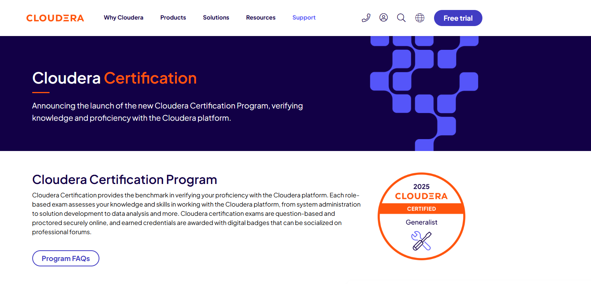Click the Cloudera Certification Program heading
591x284 pixels.
point(125,179)
